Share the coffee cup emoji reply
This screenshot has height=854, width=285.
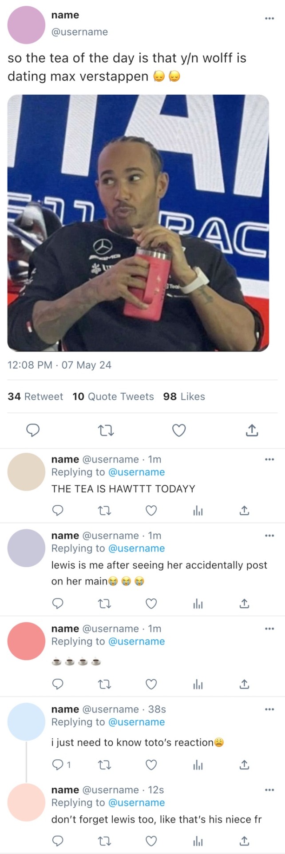(x=244, y=684)
